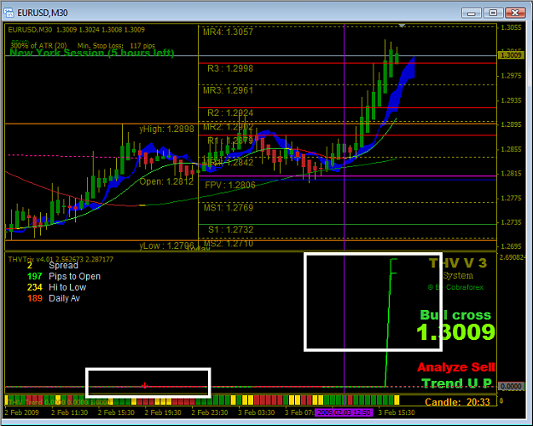Click the purple 2009.02.03 12:50 crosshair time tag
Image resolution: width=533 pixels, height=426 pixels.
(344, 412)
